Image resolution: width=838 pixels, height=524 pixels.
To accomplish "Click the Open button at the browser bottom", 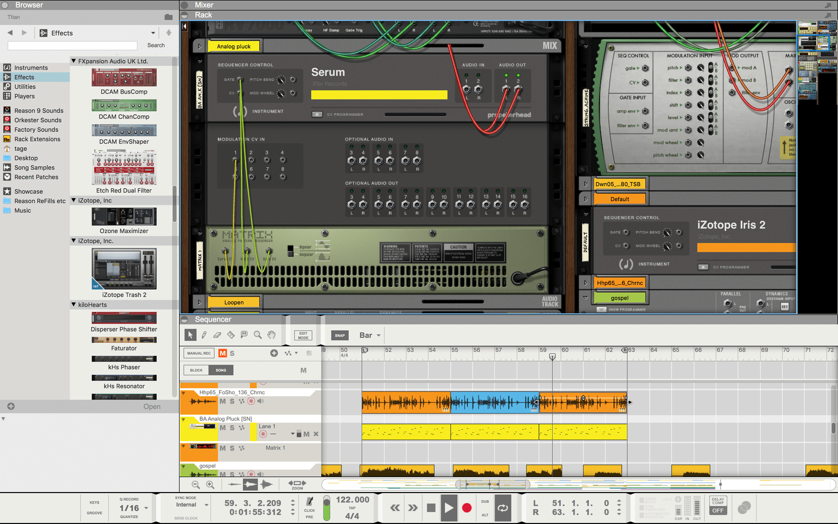I will tap(152, 406).
